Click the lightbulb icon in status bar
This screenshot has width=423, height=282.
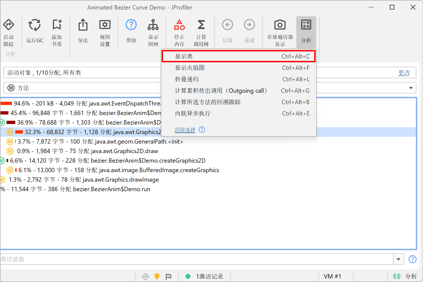tap(157, 277)
